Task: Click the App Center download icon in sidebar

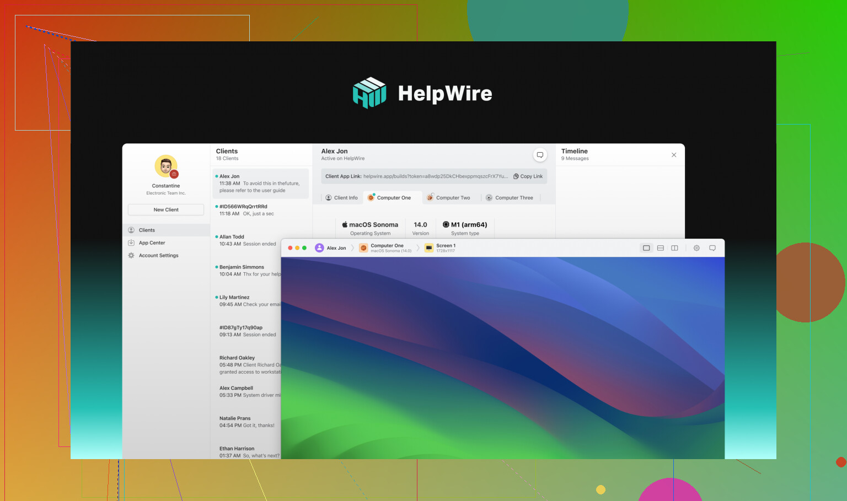Action: (x=131, y=243)
